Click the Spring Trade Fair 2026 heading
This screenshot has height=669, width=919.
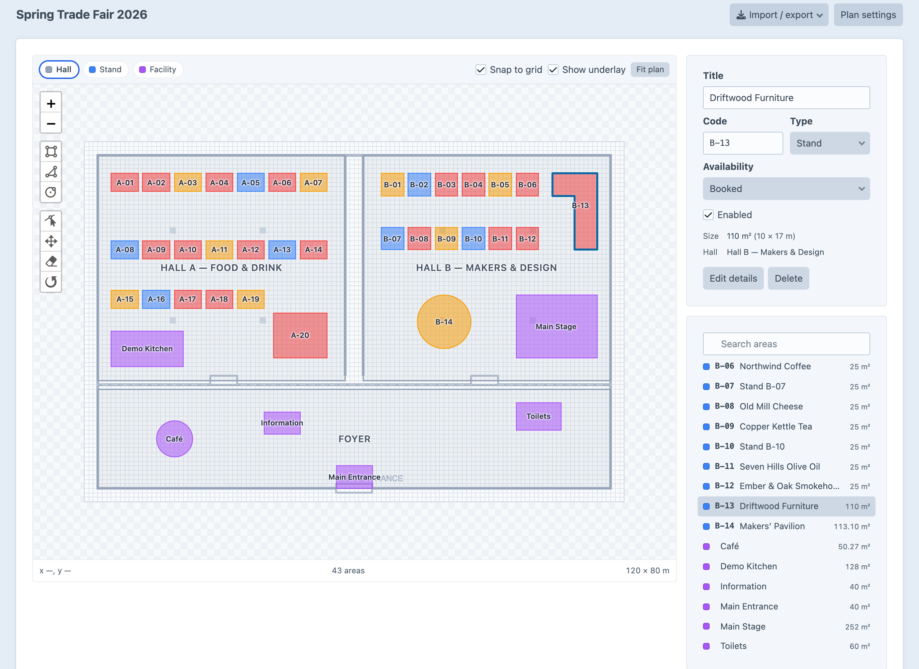tap(82, 15)
